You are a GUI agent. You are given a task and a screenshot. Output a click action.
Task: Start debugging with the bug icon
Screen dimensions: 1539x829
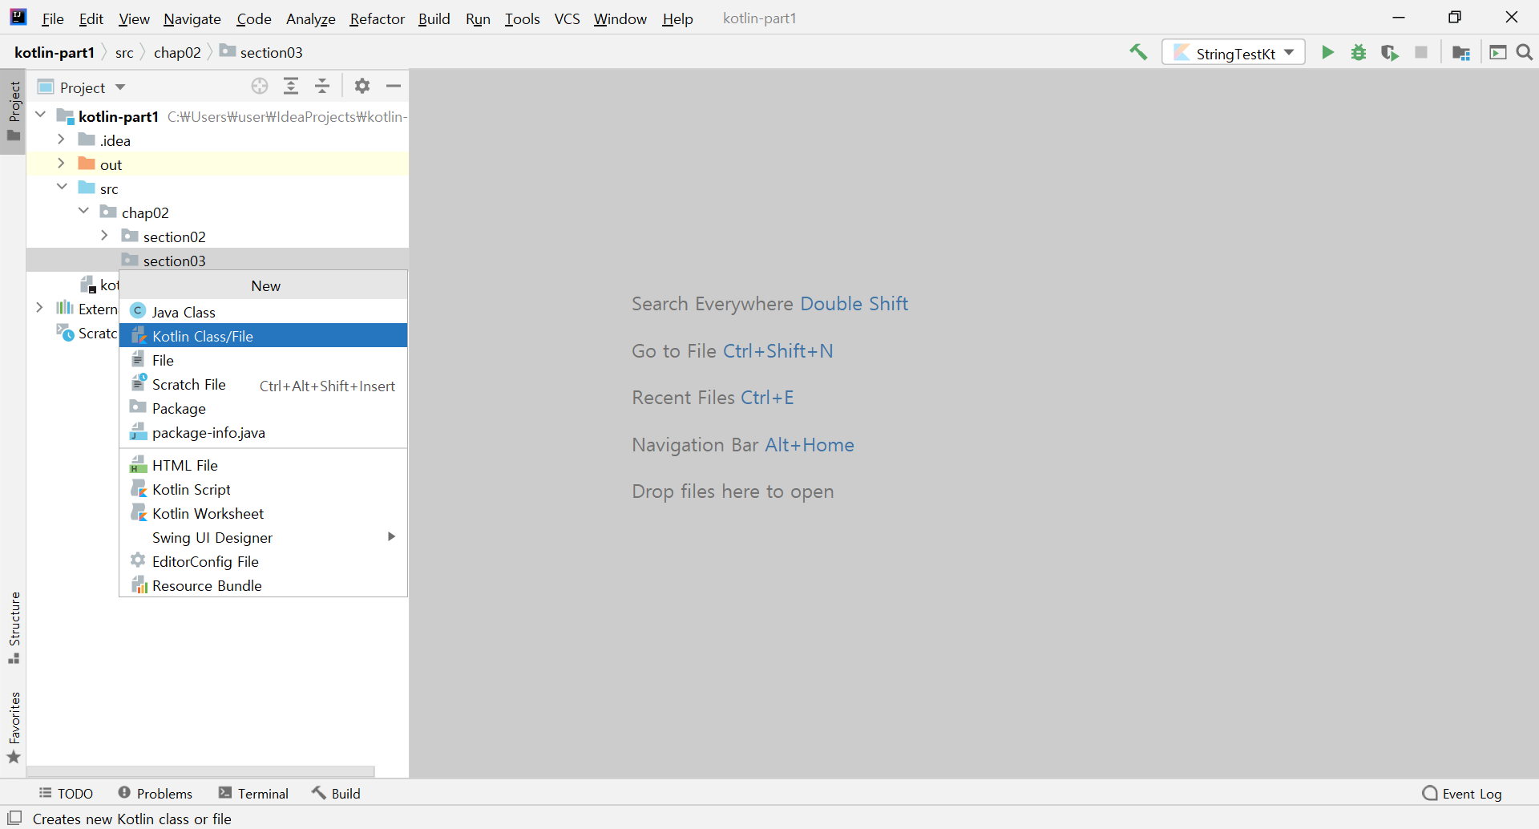pos(1359,53)
